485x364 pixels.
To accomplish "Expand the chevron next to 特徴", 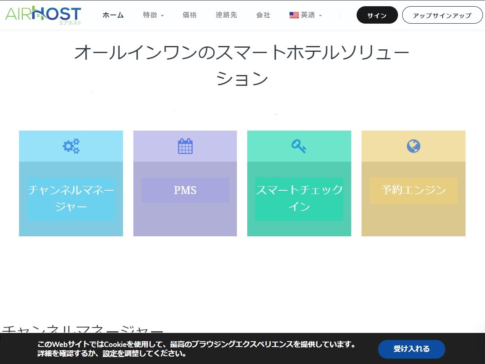I will tap(162, 15).
